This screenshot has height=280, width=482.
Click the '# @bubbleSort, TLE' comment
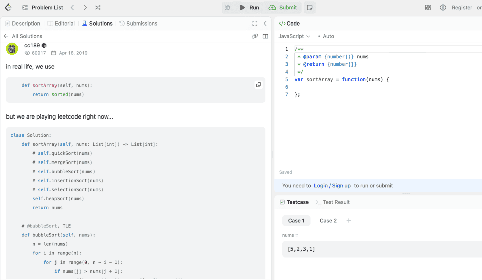click(x=46, y=226)
